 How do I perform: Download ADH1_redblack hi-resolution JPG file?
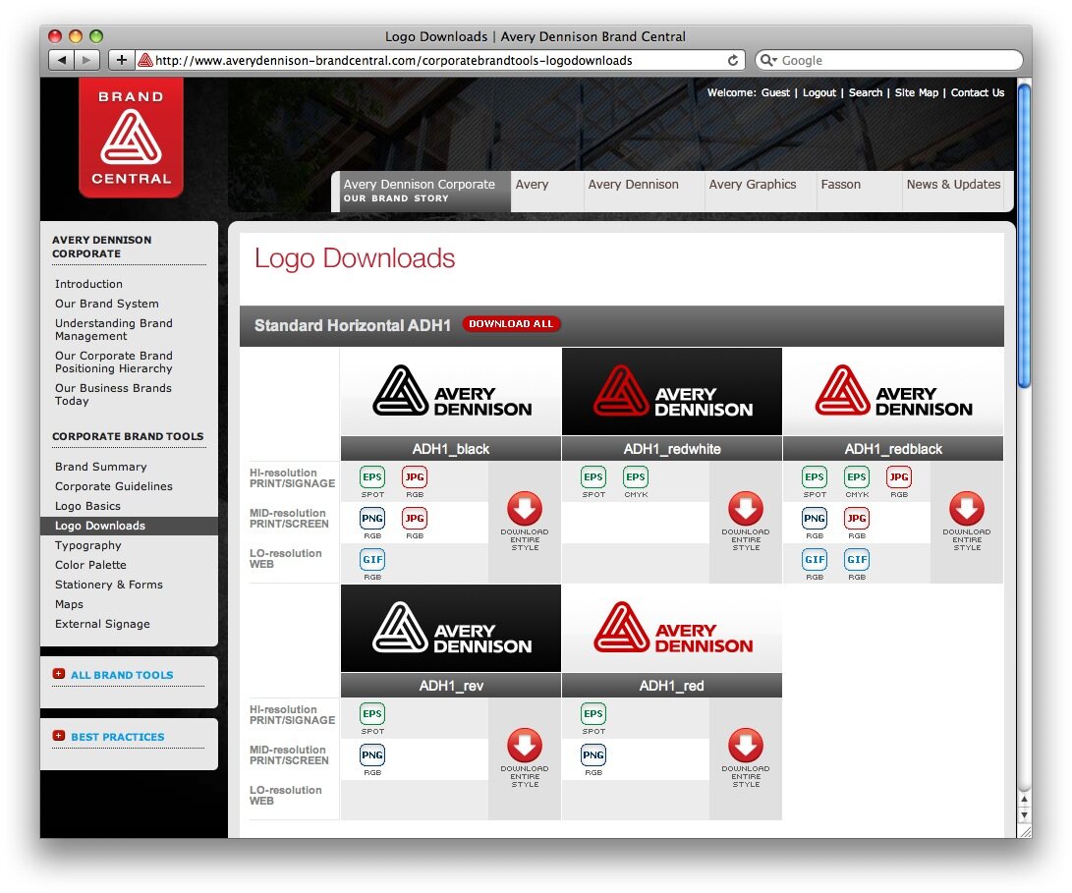[x=899, y=477]
